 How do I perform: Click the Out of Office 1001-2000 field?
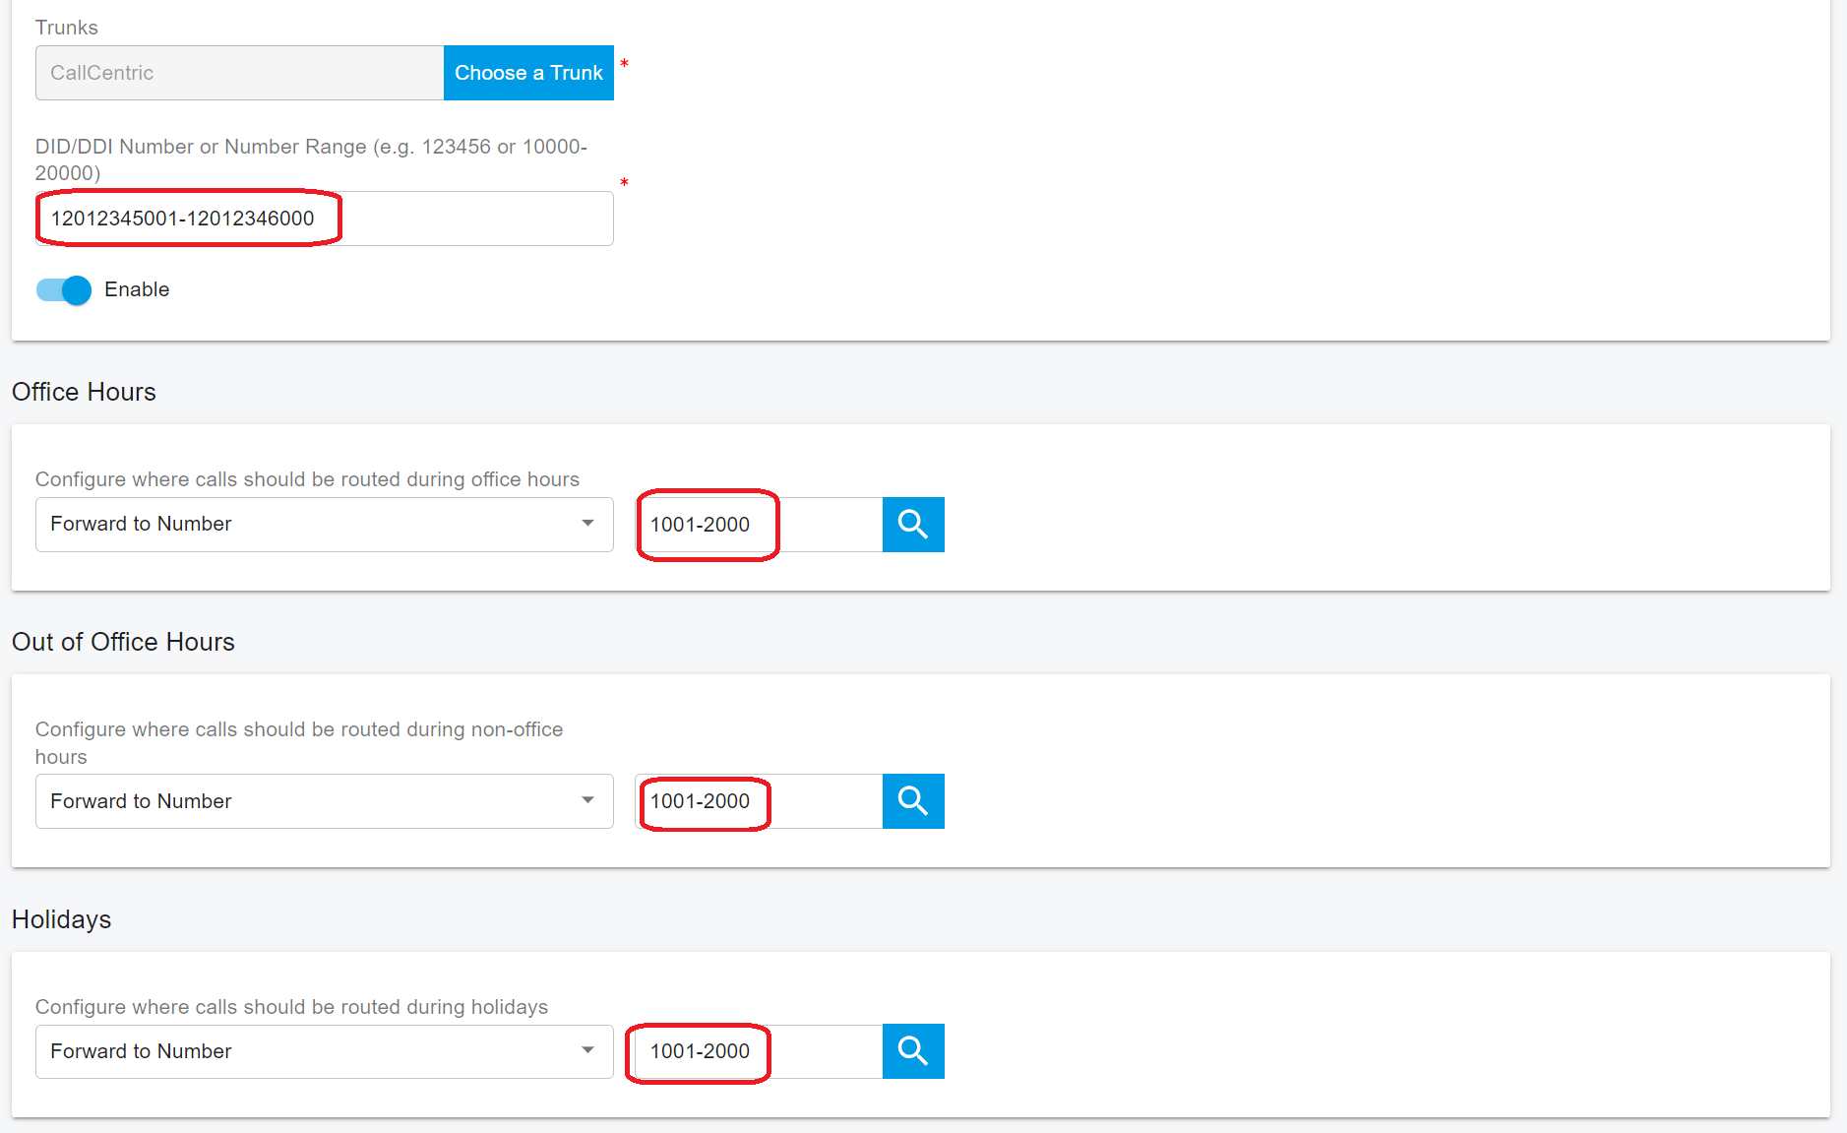tap(758, 801)
